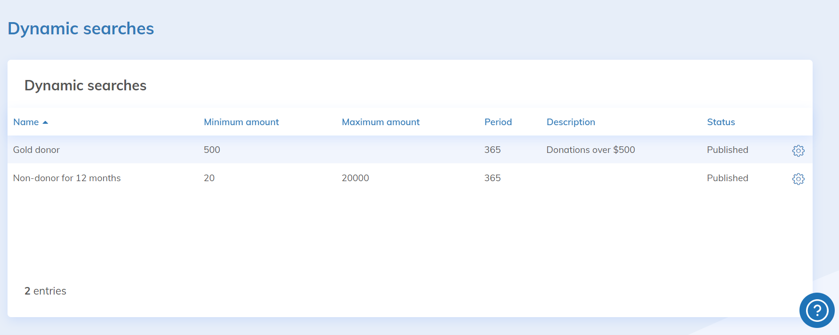Click the 20000 maximum amount cell
The height and width of the screenshot is (335, 839).
[355, 178]
